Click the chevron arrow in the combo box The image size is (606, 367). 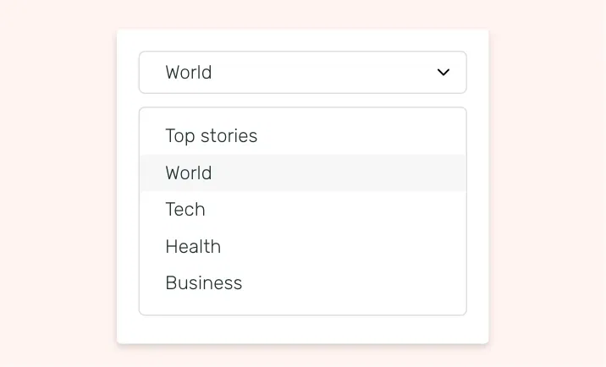point(443,73)
